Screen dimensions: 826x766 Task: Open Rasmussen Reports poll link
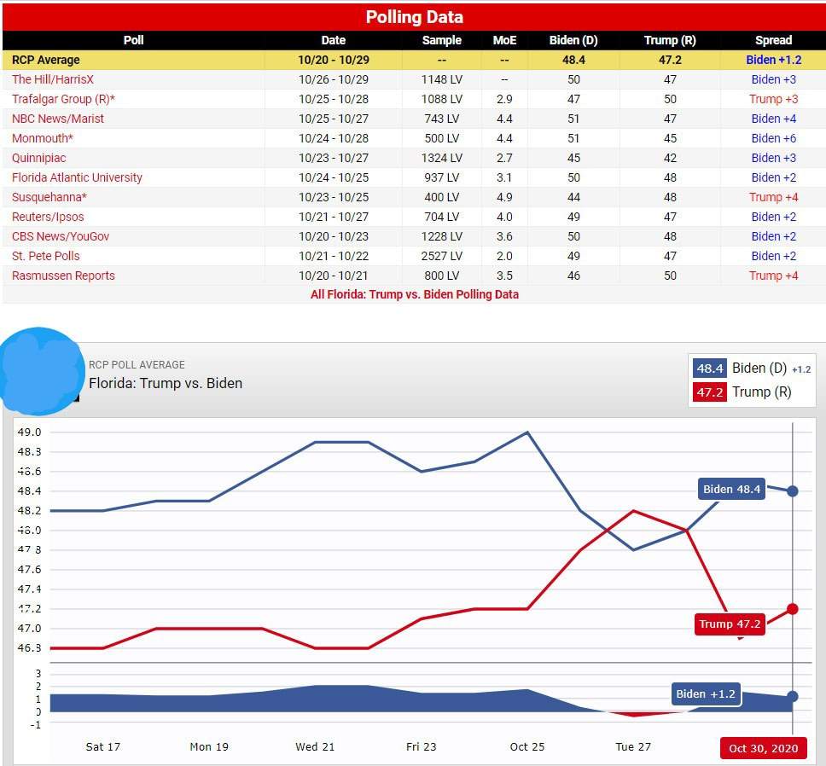[63, 276]
